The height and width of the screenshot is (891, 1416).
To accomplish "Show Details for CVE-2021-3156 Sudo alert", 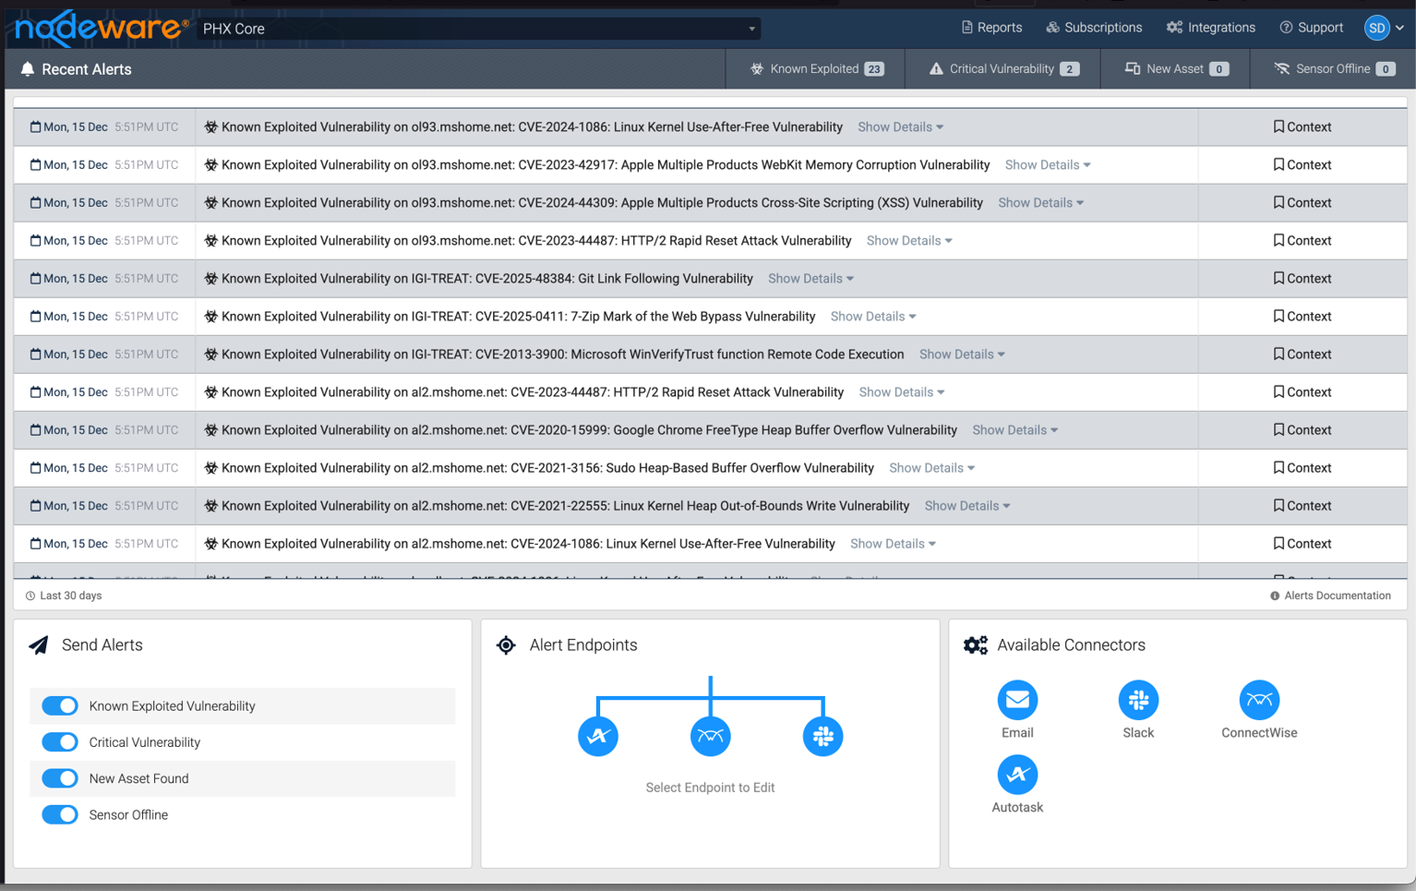I will click(931, 467).
